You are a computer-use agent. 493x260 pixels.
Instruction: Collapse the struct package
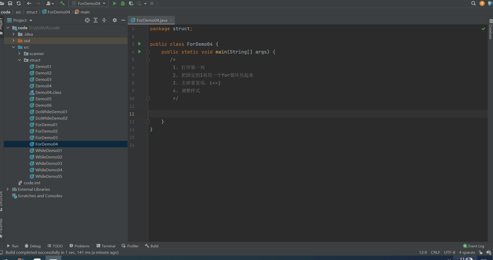[x=19, y=60]
